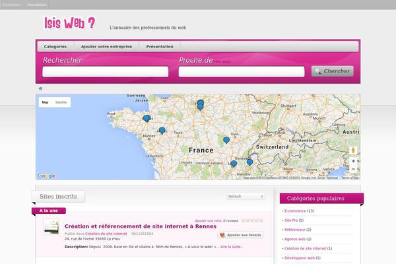
Task: Click the Connexion link in top bar
Action: click(x=11, y=5)
